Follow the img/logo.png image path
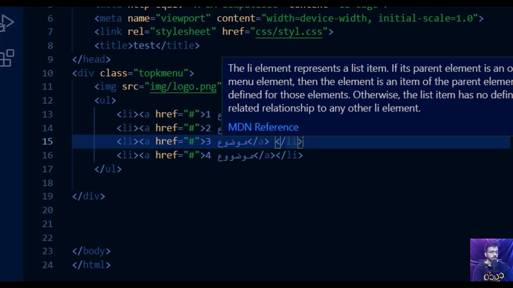 (183, 87)
